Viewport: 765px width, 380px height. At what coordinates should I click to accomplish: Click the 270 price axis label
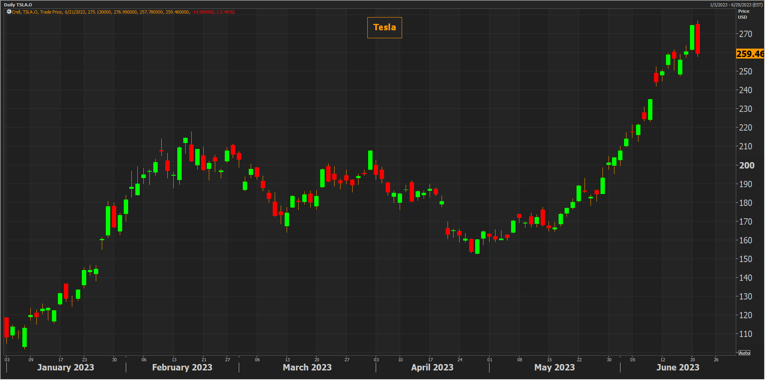pos(745,34)
